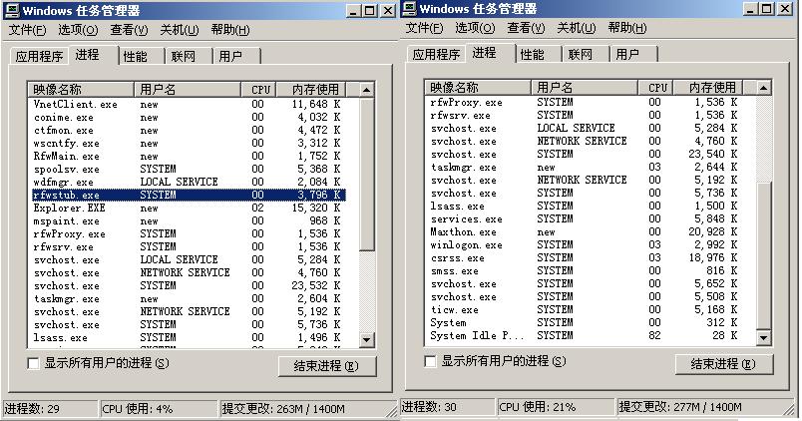Sort by 内存使用 column in left window
802x421 pixels.
click(311, 90)
